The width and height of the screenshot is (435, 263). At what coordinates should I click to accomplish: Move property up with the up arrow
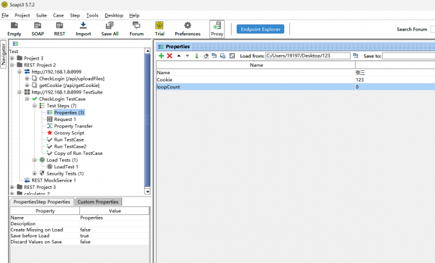(179, 56)
